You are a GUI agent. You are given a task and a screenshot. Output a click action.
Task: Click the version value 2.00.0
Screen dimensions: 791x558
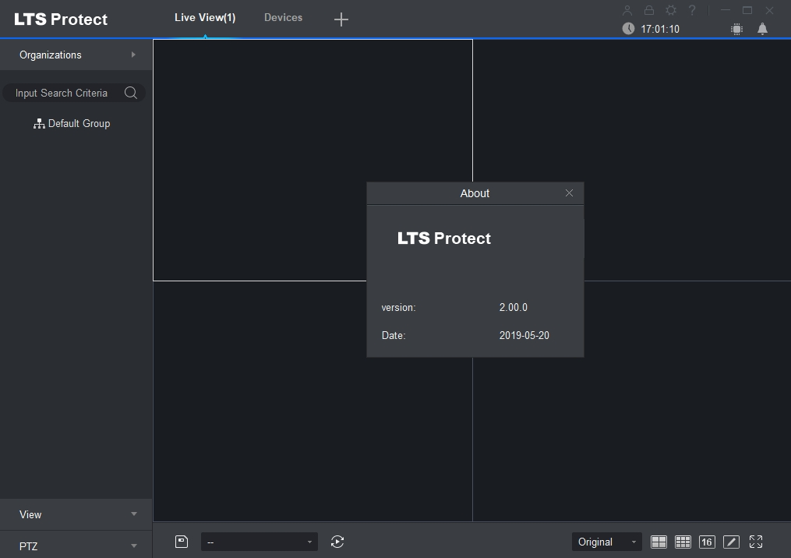[513, 307]
